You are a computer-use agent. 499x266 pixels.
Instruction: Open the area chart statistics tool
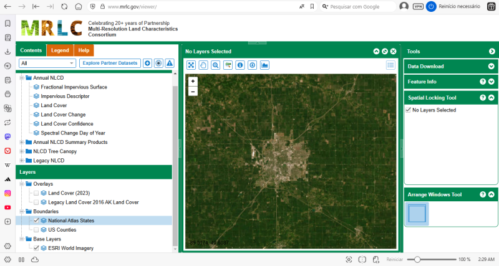(x=264, y=65)
